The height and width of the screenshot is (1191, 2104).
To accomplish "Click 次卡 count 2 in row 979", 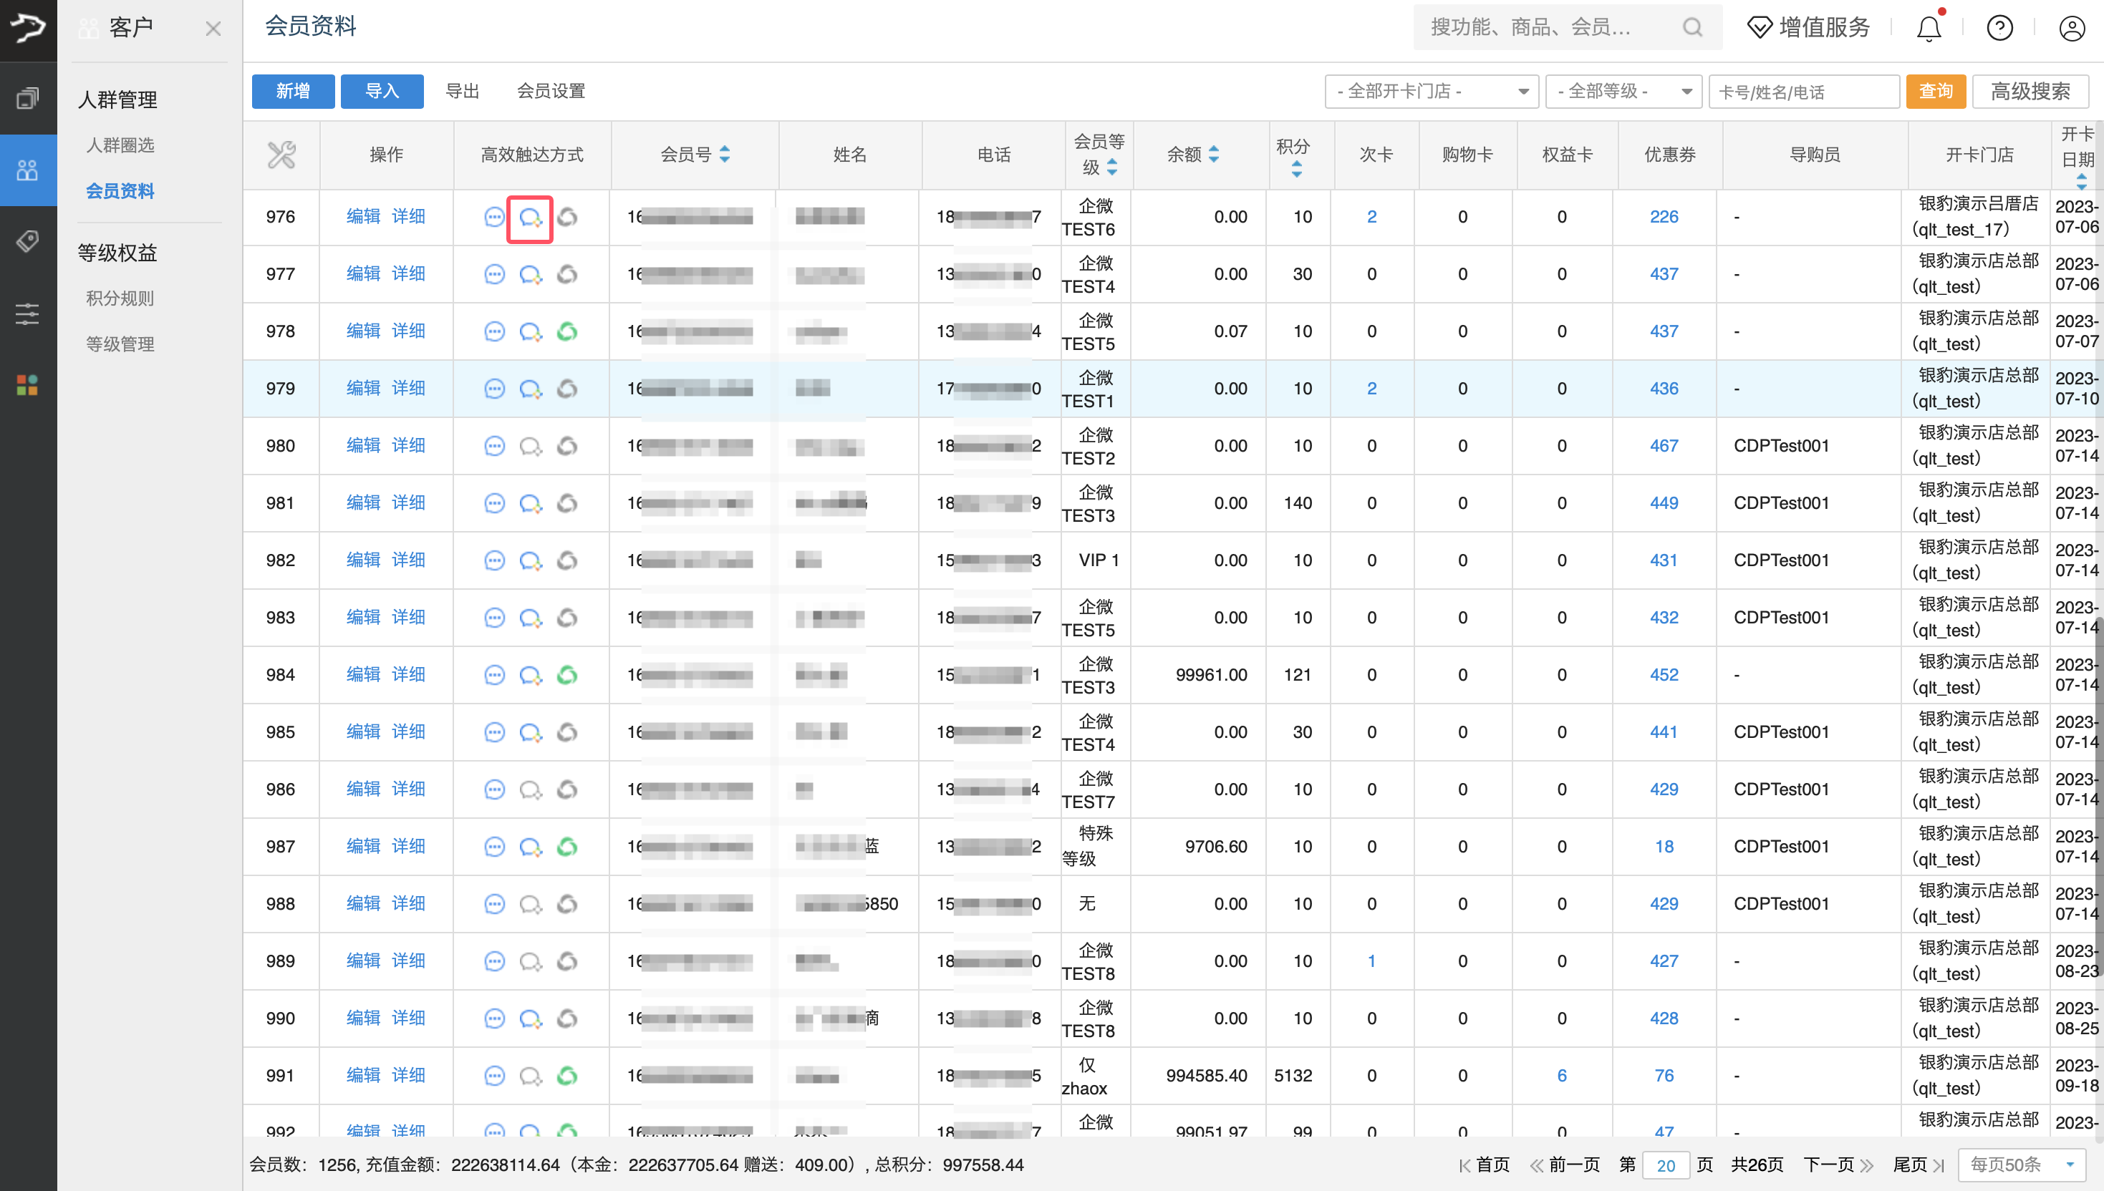I will (1371, 389).
